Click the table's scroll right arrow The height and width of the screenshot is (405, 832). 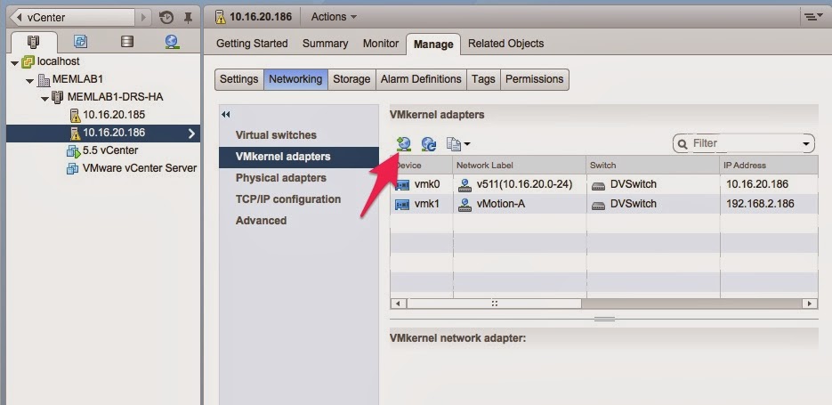810,304
